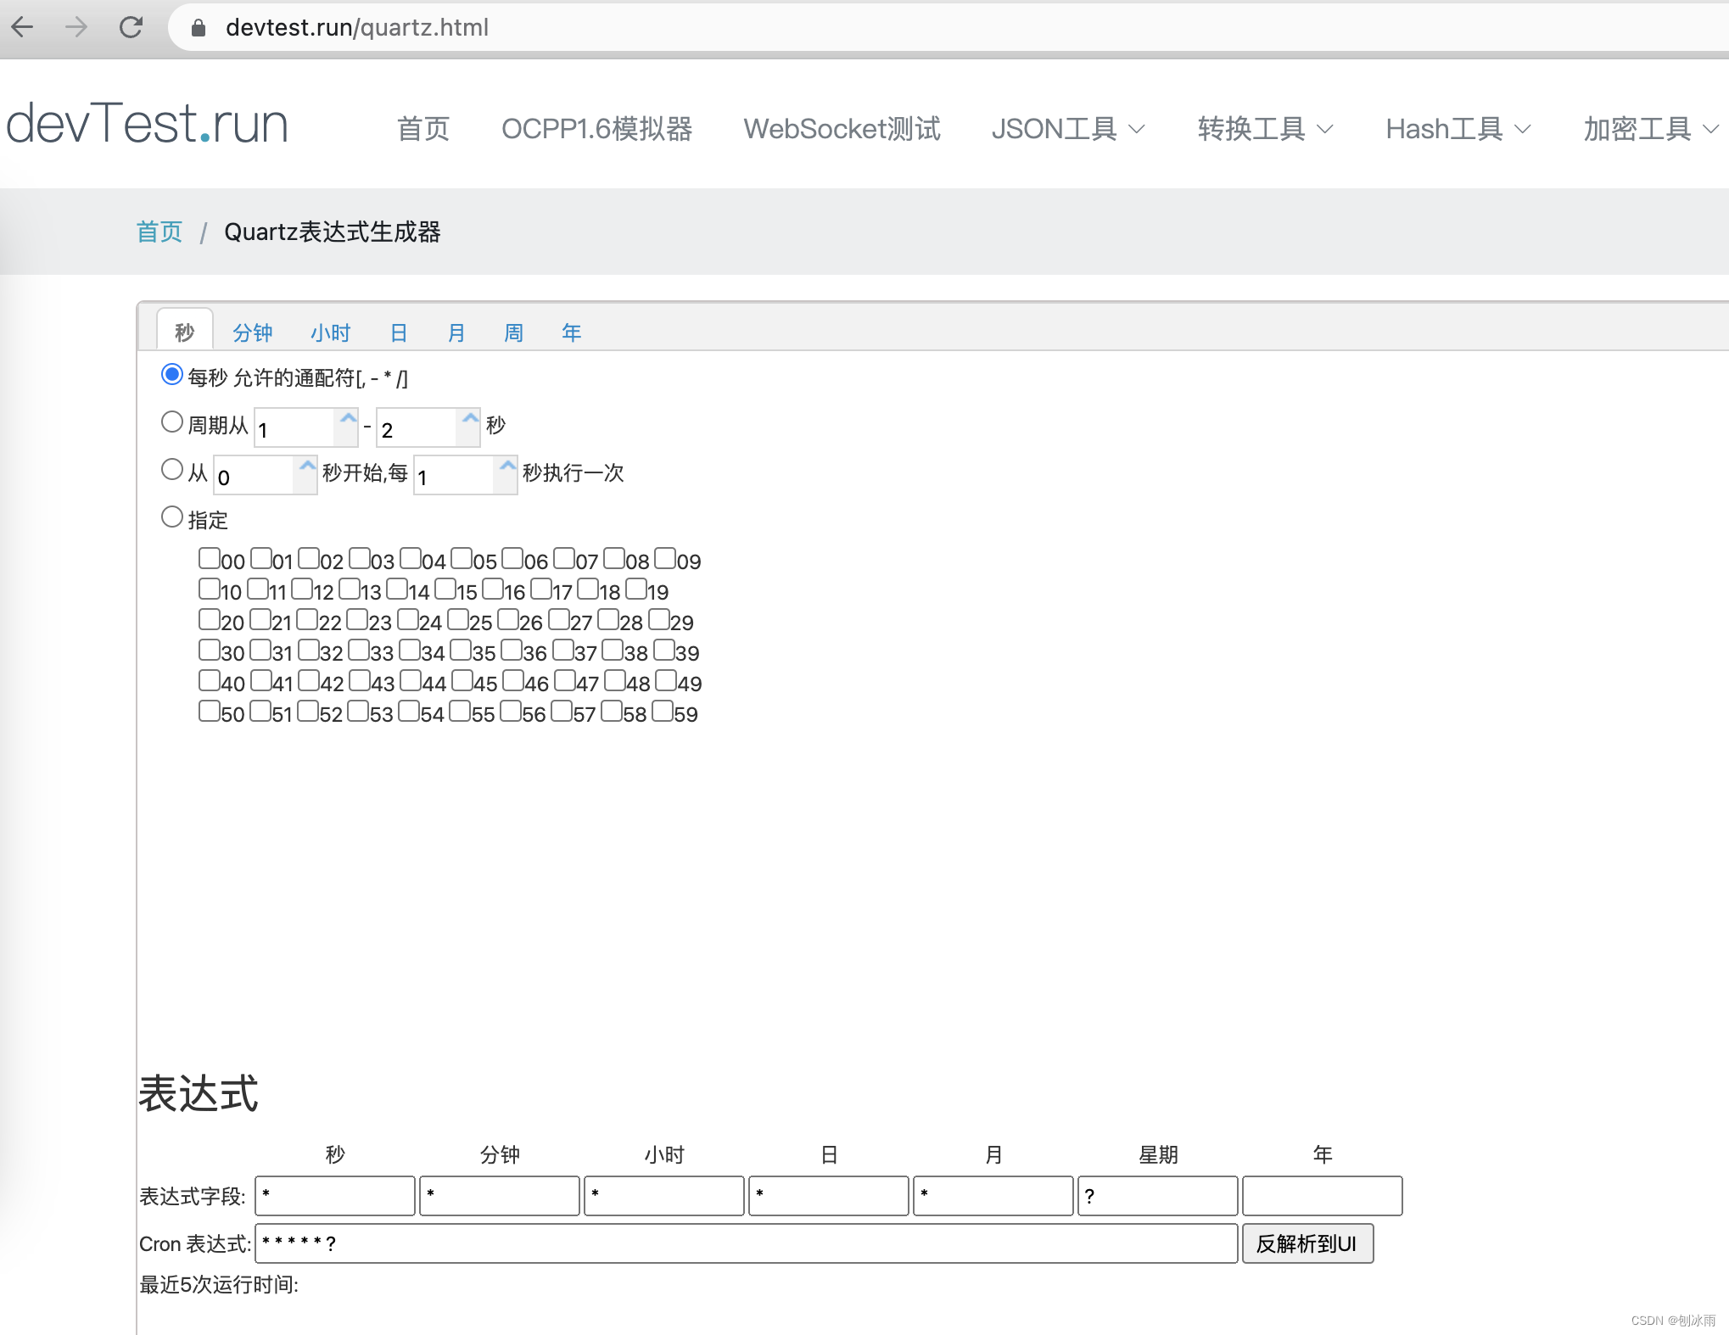Image resolution: width=1729 pixels, height=1335 pixels.
Task: Check the 49 seconds checkbox
Action: pos(666,680)
